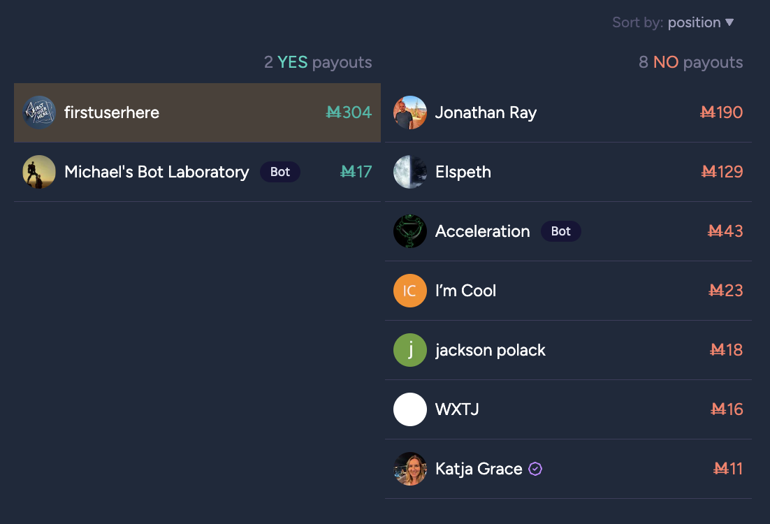Click Katja Grace's profile photo

click(x=410, y=469)
